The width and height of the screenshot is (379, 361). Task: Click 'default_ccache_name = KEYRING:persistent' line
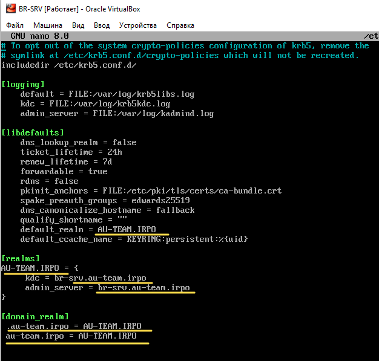pos(134,239)
